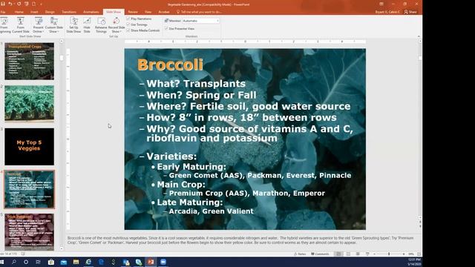Image resolution: width=475 pixels, height=267 pixels.
Task: Toggle the Use Presenter View checkbox
Action: click(166, 28)
